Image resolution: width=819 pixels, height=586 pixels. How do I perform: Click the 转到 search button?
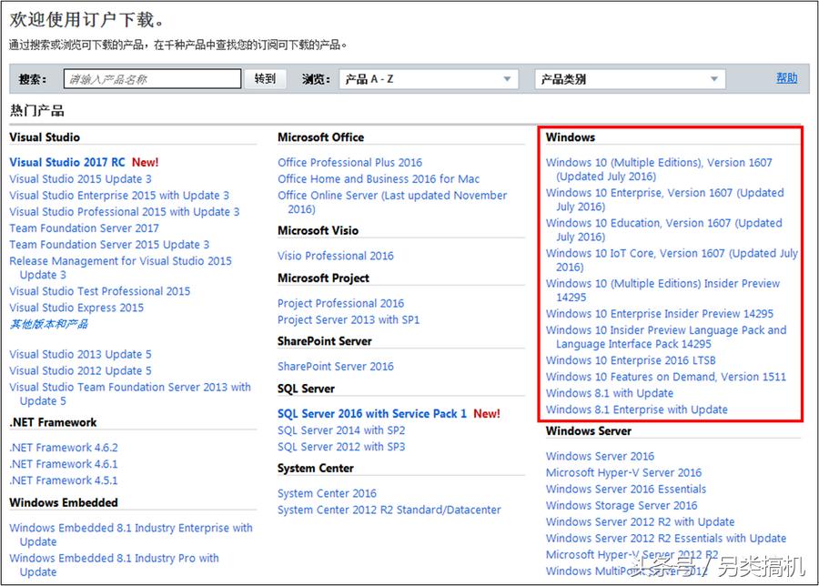pyautogui.click(x=264, y=78)
